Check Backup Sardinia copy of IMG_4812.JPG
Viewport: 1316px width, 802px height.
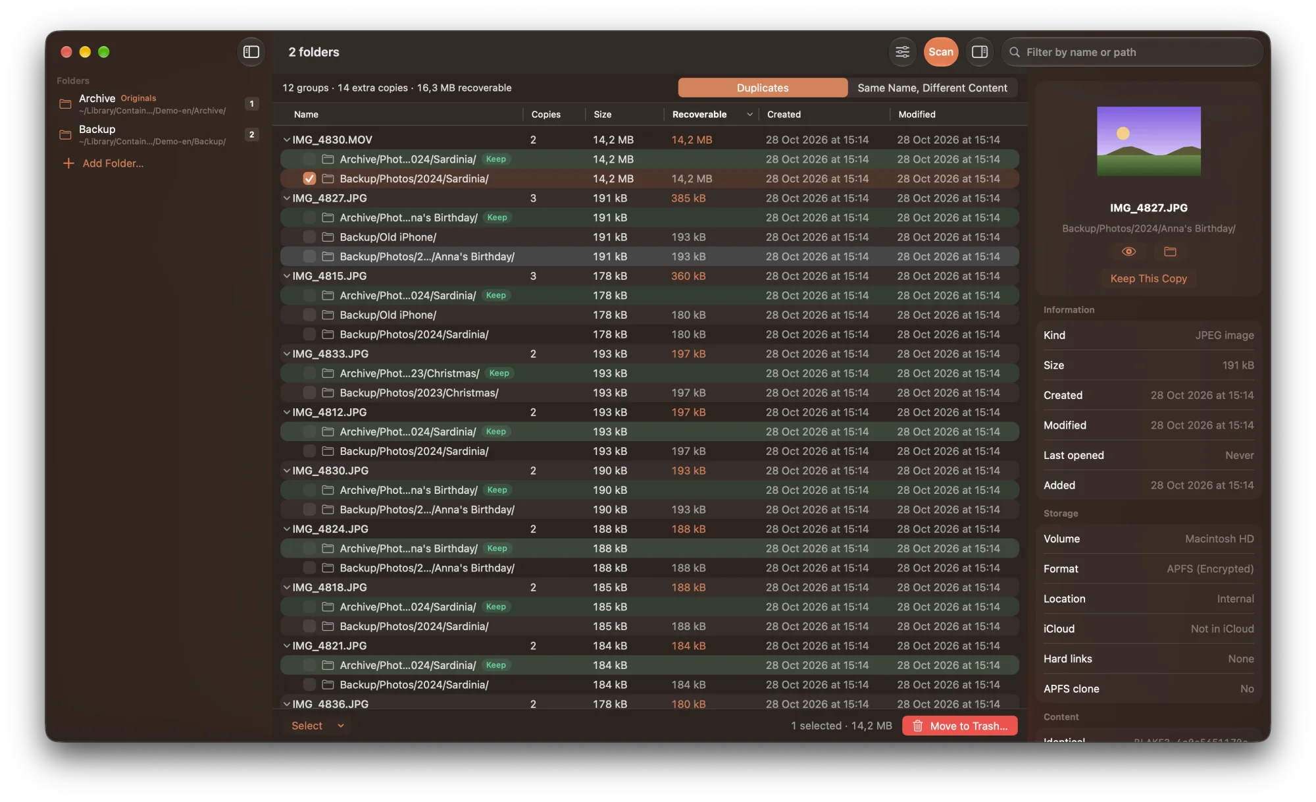tap(309, 451)
